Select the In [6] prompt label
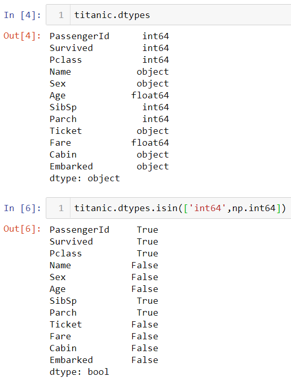The height and width of the screenshot is (381, 291). click(x=22, y=208)
